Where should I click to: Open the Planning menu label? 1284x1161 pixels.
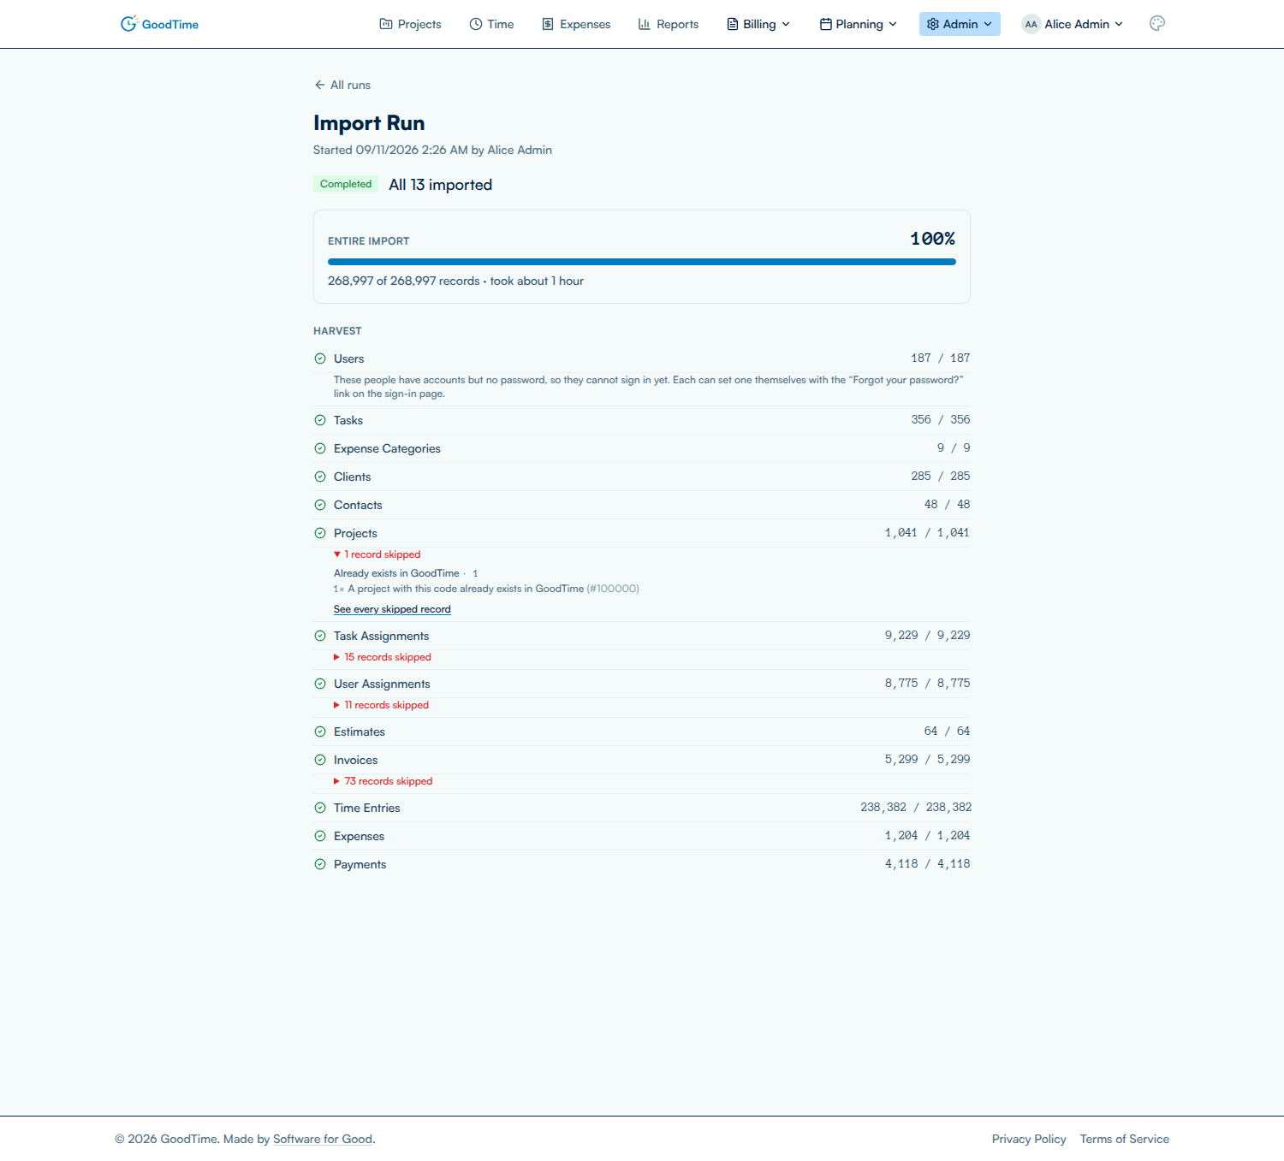pyautogui.click(x=859, y=24)
